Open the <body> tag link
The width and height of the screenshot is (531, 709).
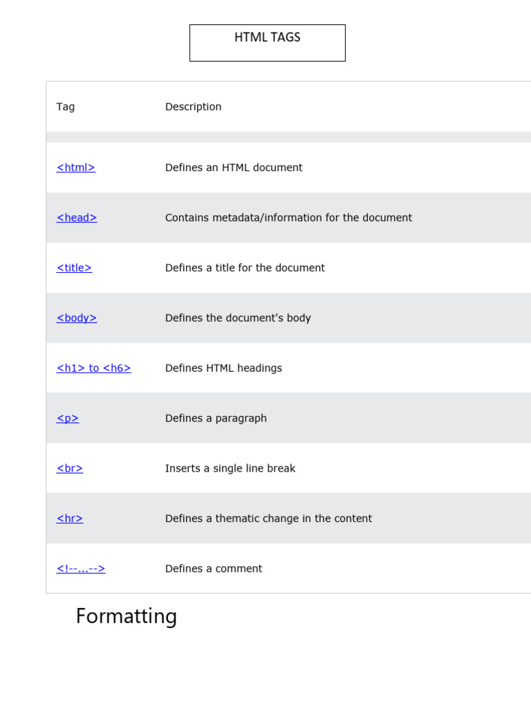[77, 318]
